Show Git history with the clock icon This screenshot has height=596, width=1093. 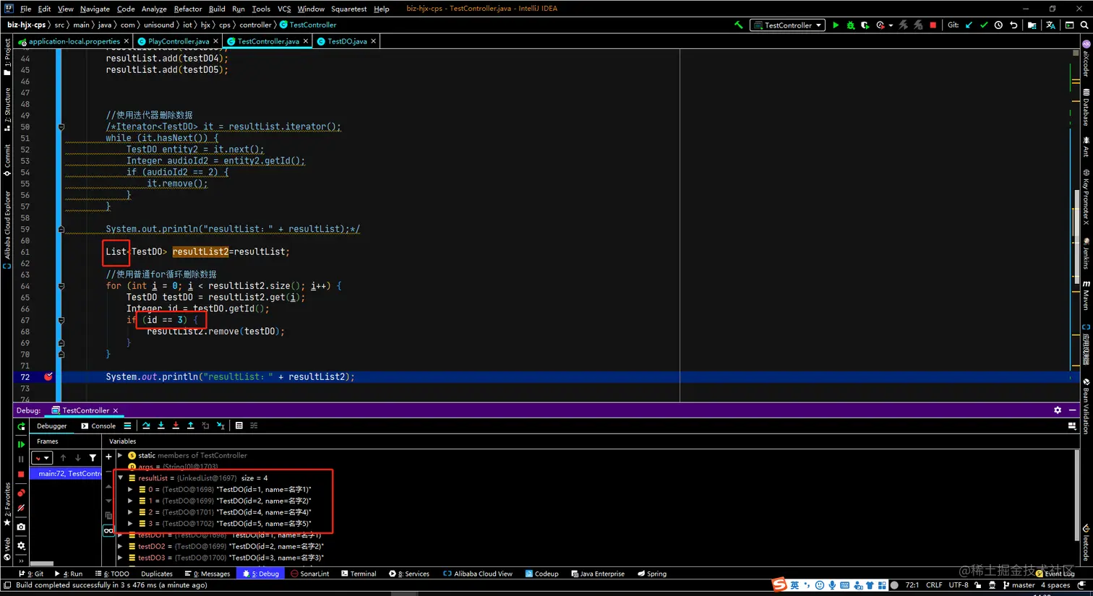pos(998,25)
